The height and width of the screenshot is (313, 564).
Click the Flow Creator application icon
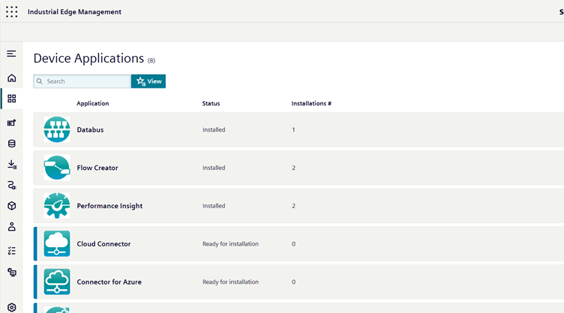57,168
